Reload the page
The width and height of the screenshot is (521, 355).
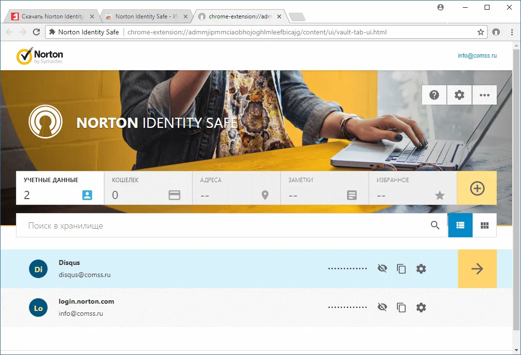coord(36,32)
